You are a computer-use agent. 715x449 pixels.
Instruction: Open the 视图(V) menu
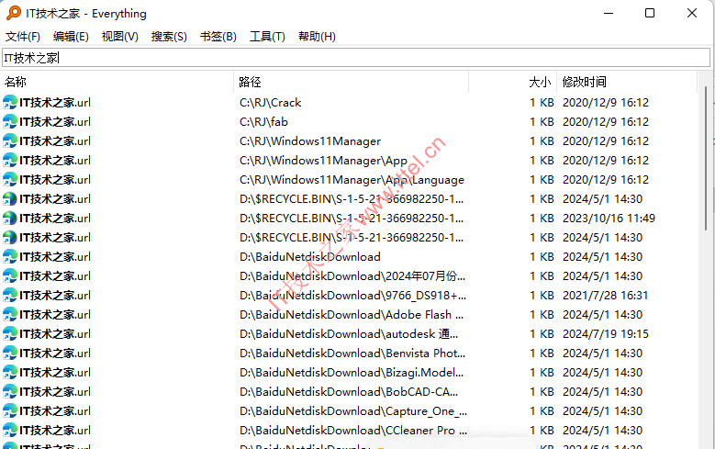point(120,37)
